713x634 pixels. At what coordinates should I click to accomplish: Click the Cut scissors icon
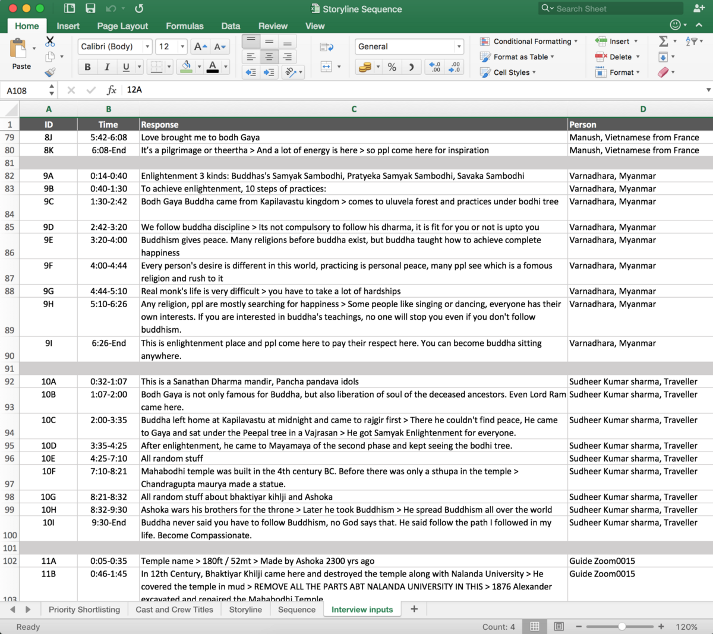coord(50,42)
